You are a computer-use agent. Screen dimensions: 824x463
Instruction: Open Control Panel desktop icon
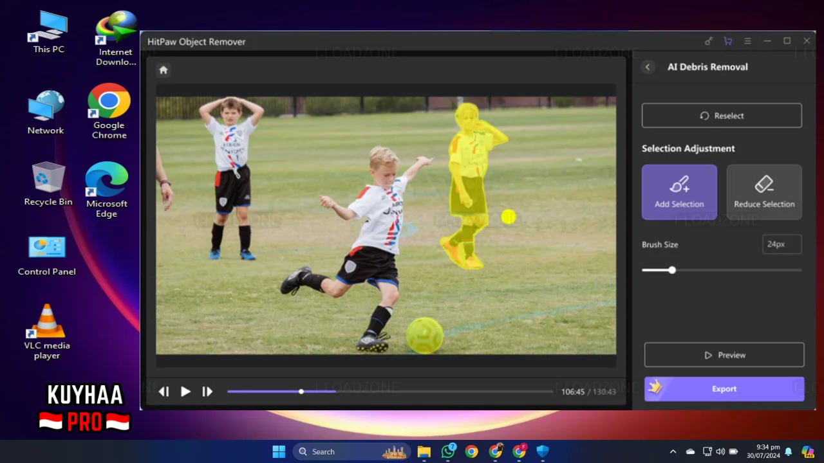click(x=47, y=256)
